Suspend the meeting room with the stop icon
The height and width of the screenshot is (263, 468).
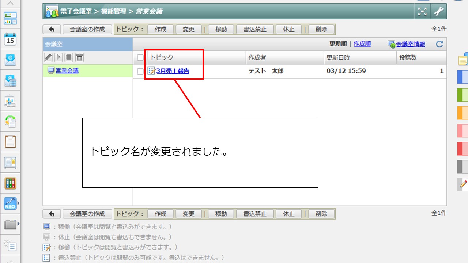(69, 57)
